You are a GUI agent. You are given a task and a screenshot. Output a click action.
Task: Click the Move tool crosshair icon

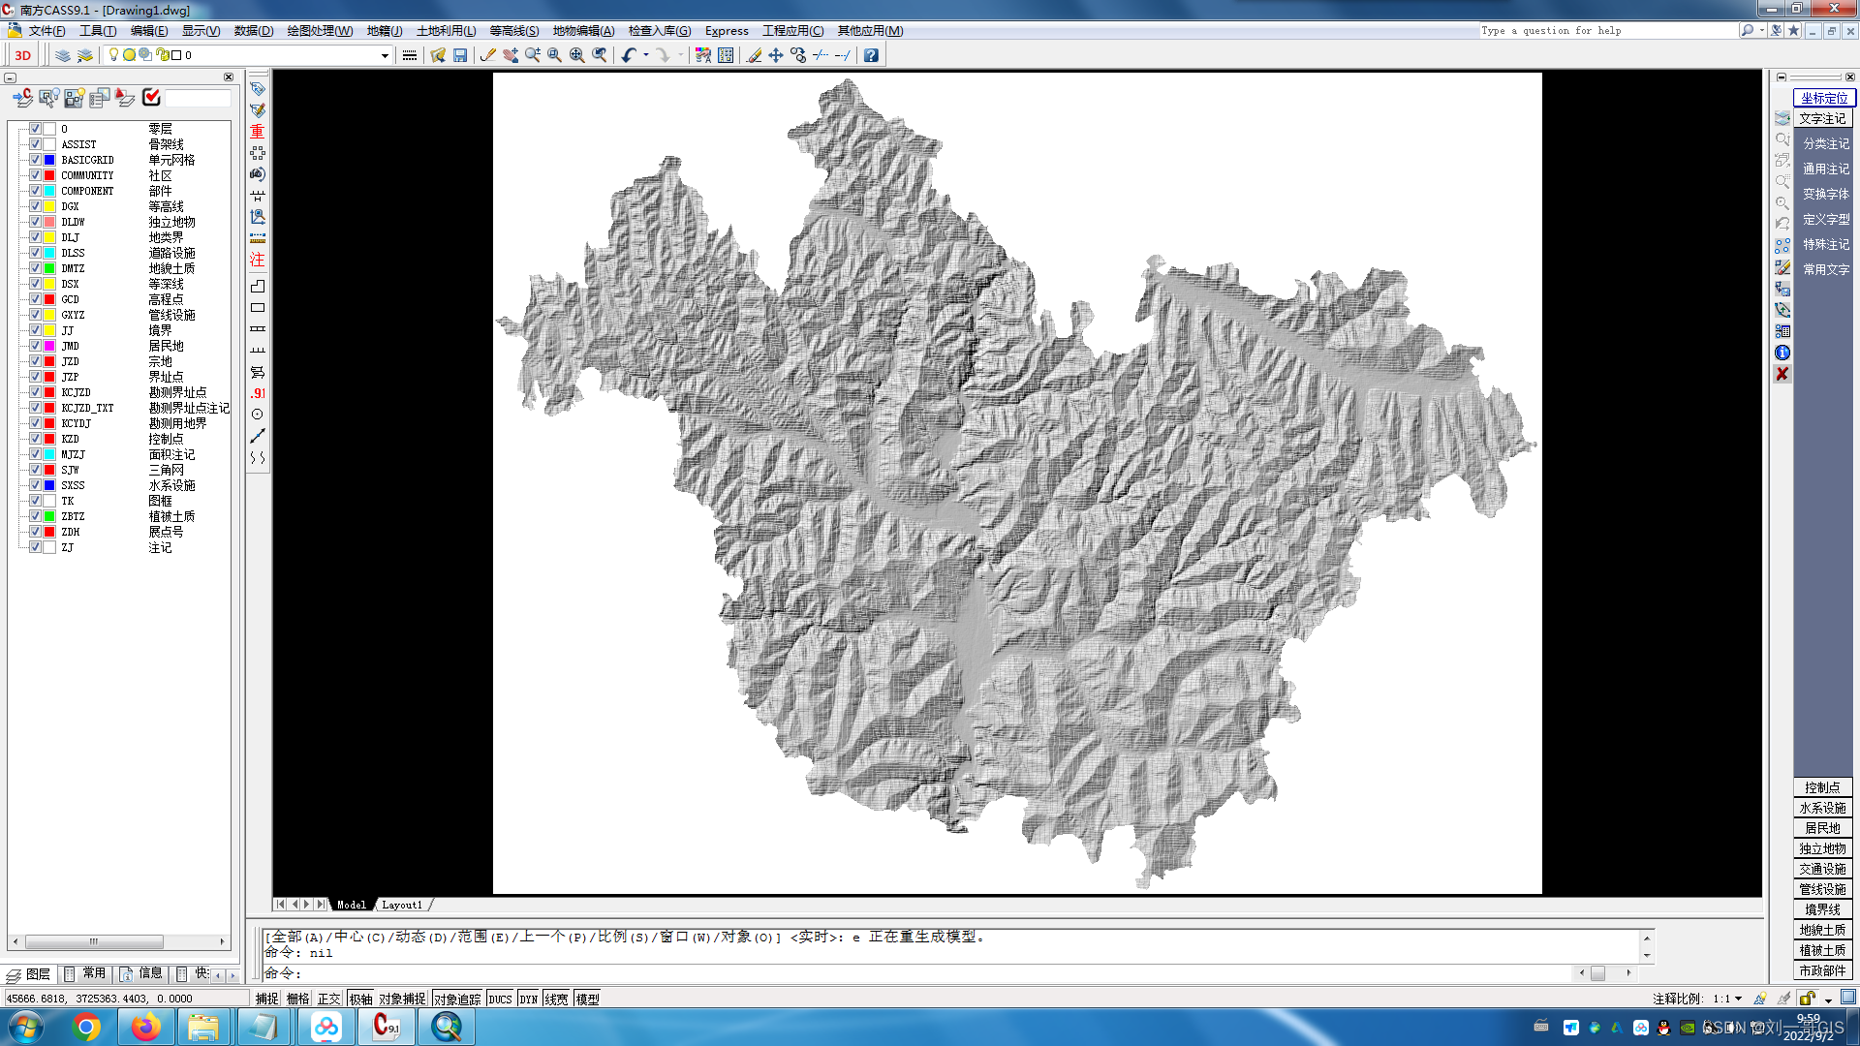click(x=776, y=55)
